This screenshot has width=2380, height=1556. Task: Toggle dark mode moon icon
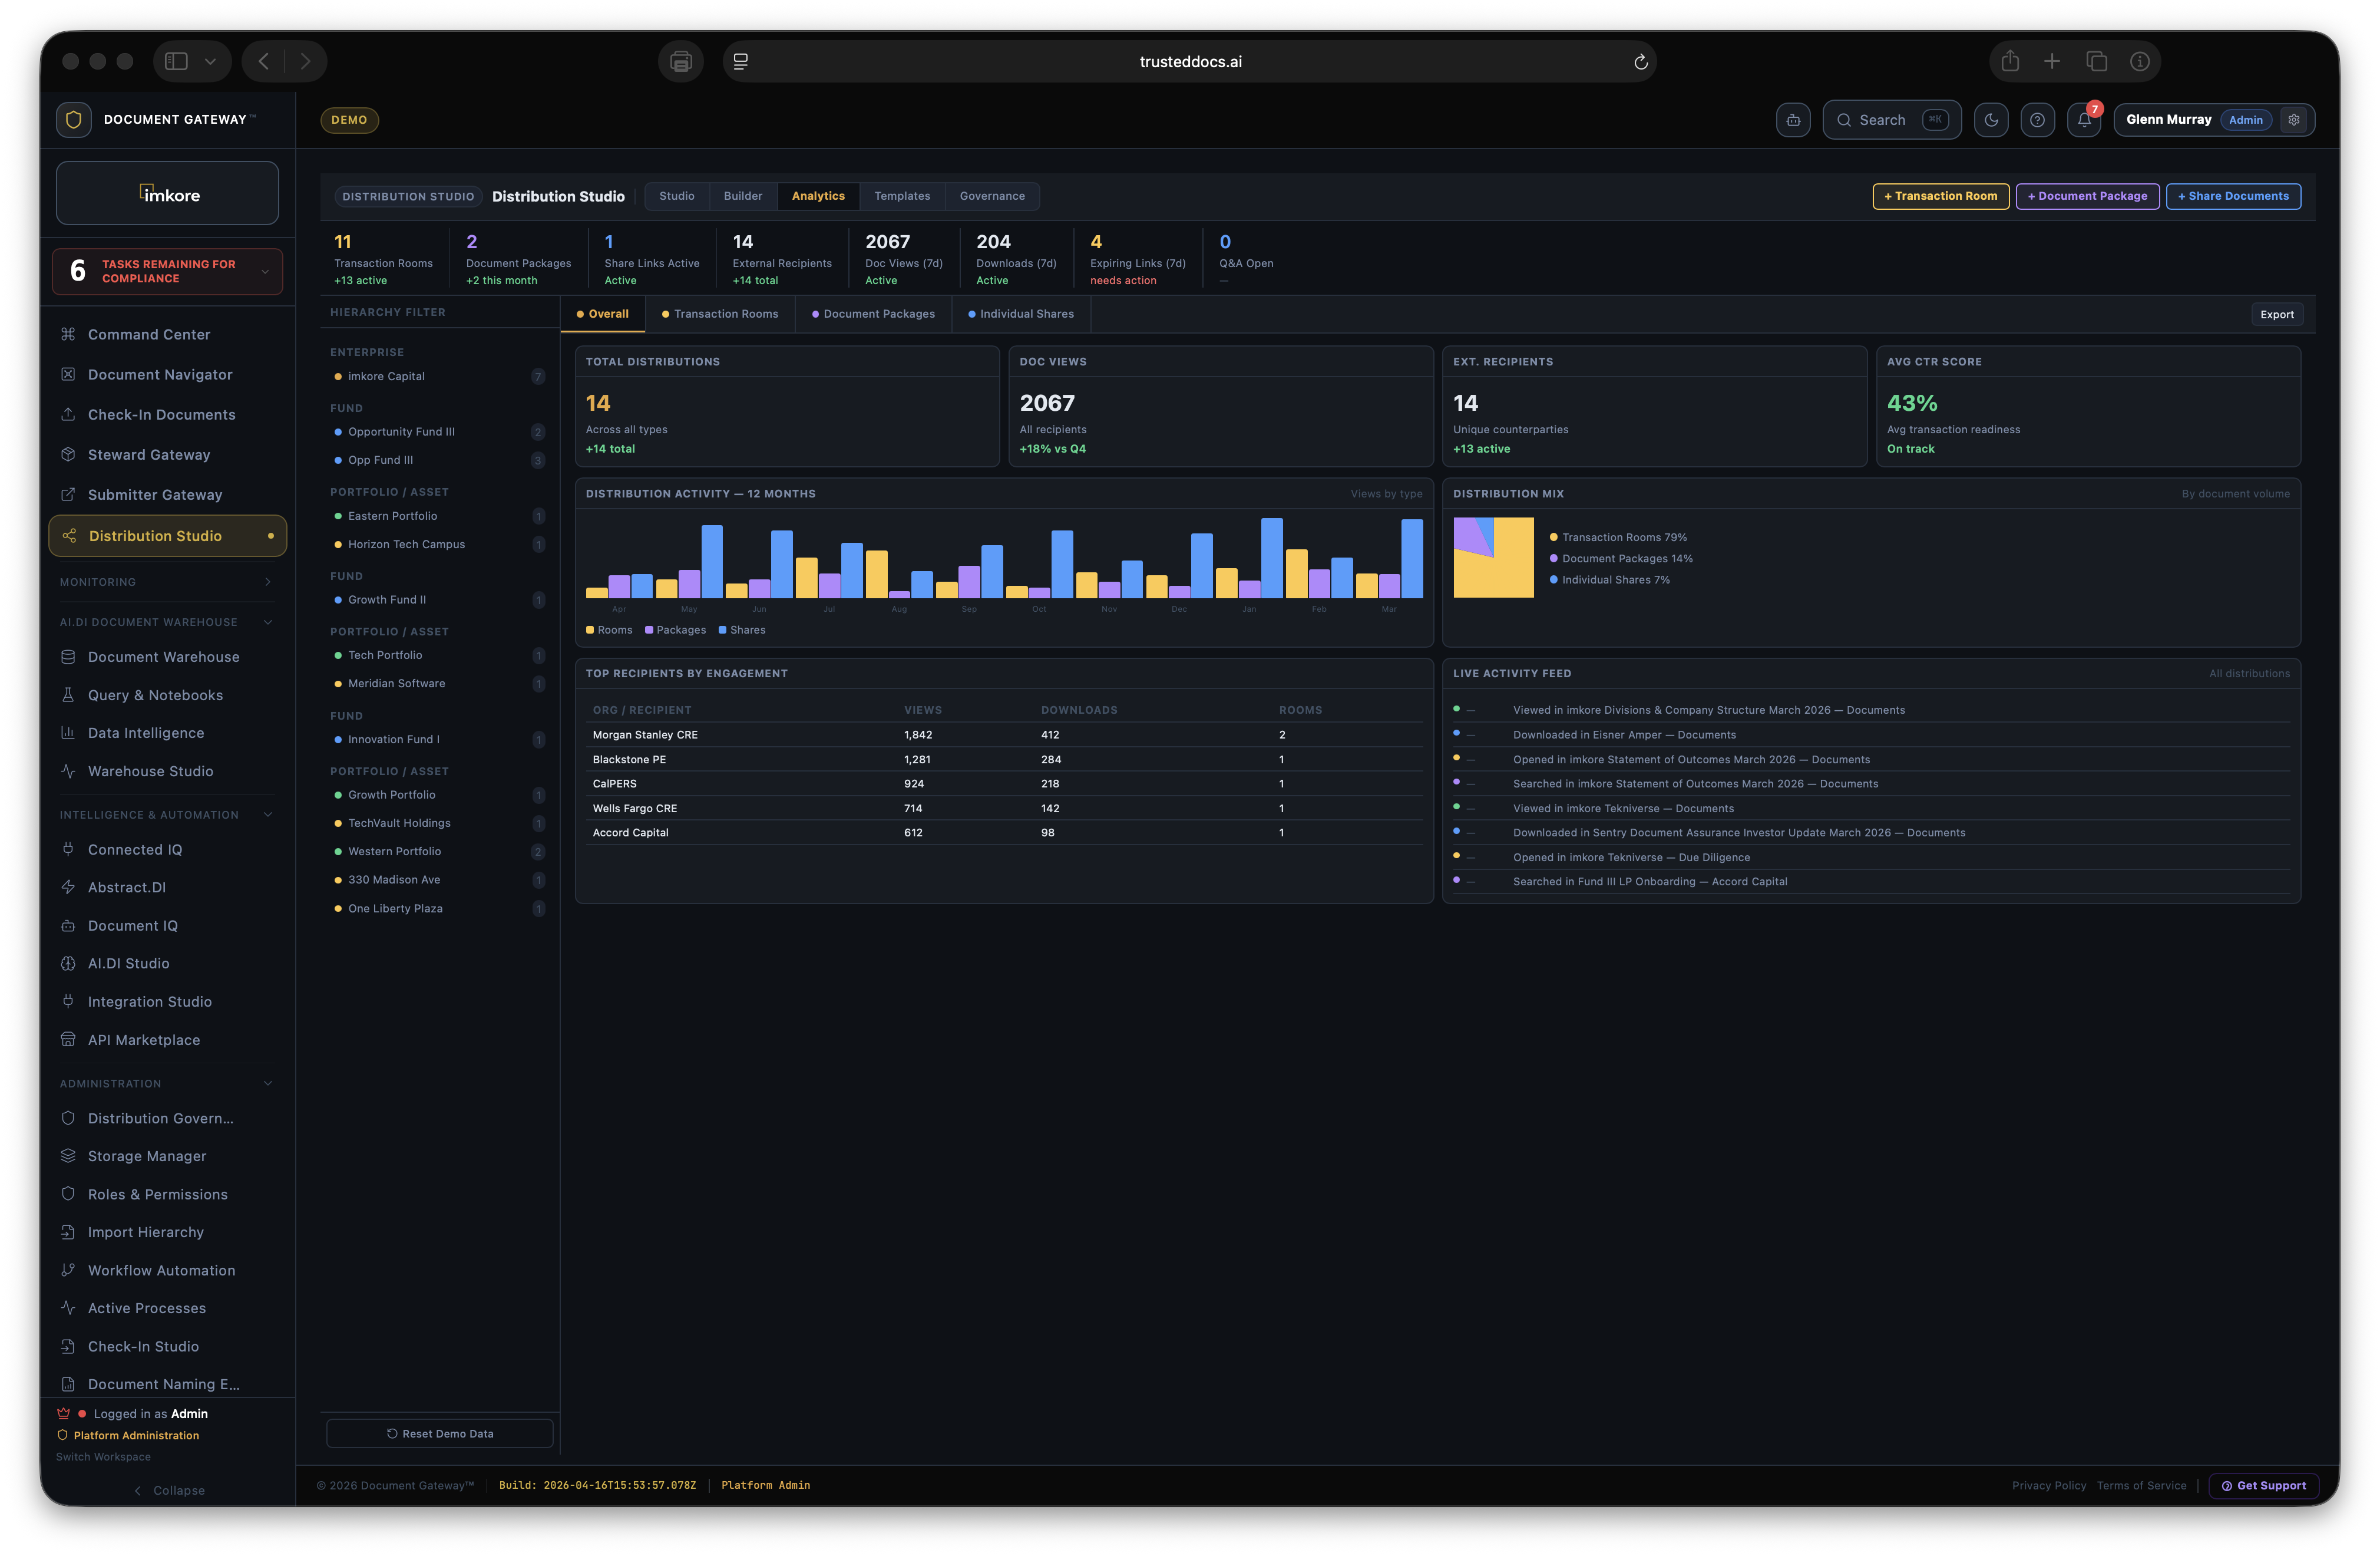[1991, 120]
